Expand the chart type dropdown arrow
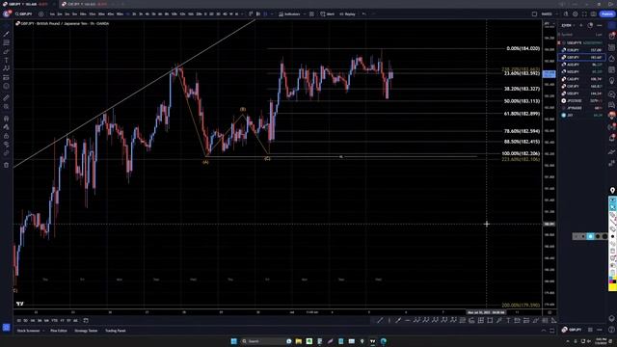Image resolution: width=617 pixels, height=347 pixels. pyautogui.click(x=272, y=14)
